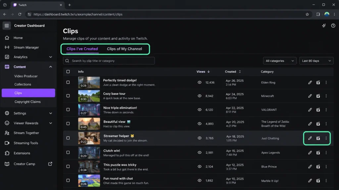The height and width of the screenshot is (190, 339).
Task: Open more options for 'Streamer helper' clip
Action: click(326, 138)
